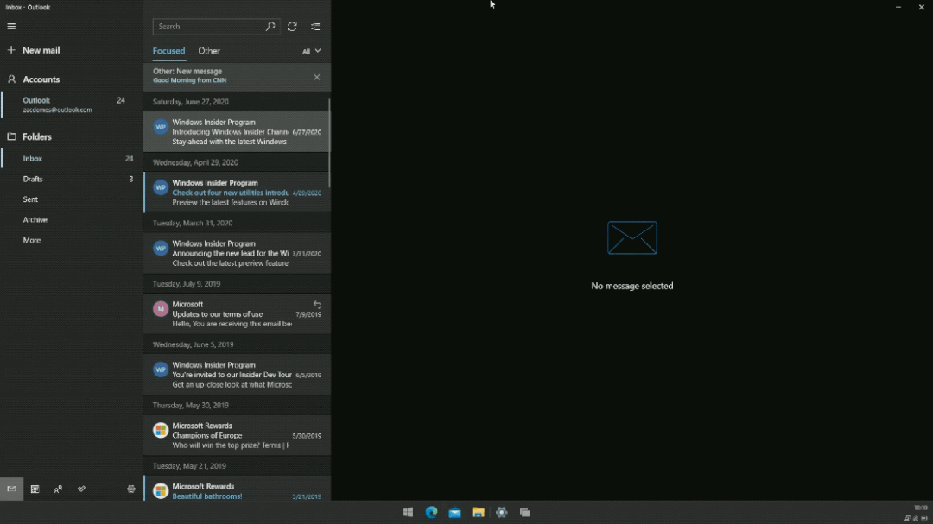This screenshot has height=524, width=933.
Task: Open the People contacts icon
Action: [x=58, y=489]
